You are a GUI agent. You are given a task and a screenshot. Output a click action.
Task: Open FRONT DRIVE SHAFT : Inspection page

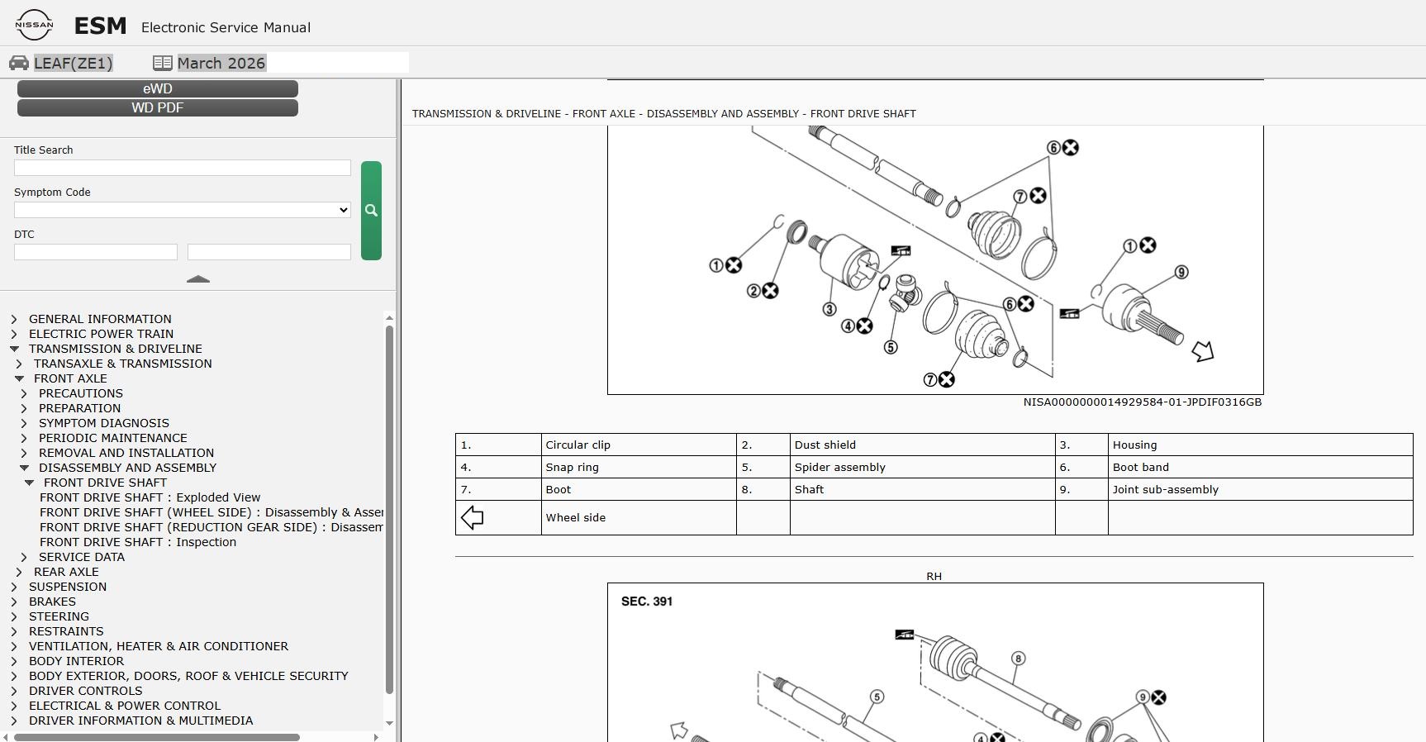point(138,542)
